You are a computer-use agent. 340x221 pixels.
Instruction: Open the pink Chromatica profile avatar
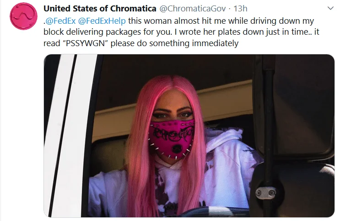tap(23, 16)
